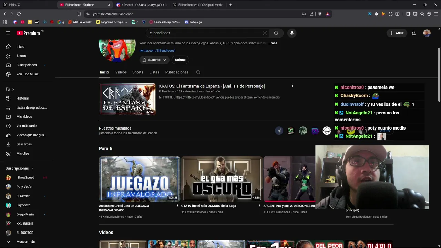Viewport: 441px width, 248px height.
Task: Search within the channel using magnifier icon
Action: click(x=198, y=72)
